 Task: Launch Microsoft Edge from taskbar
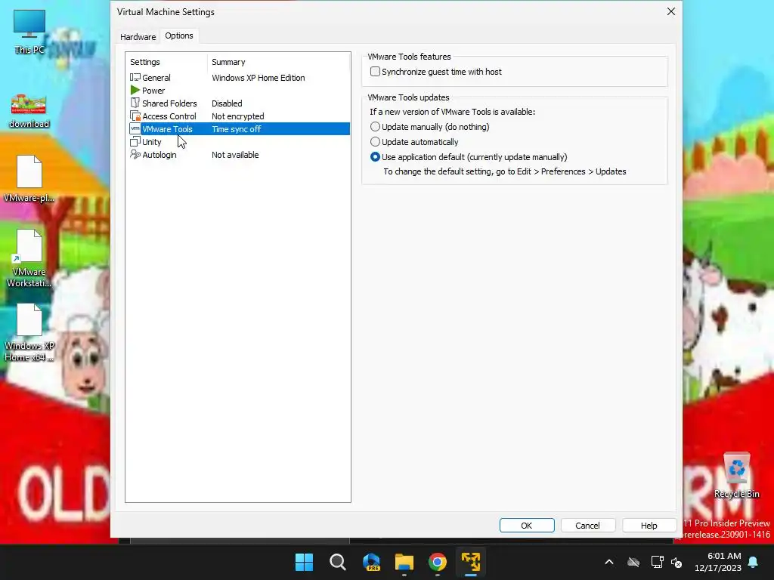pos(371,562)
